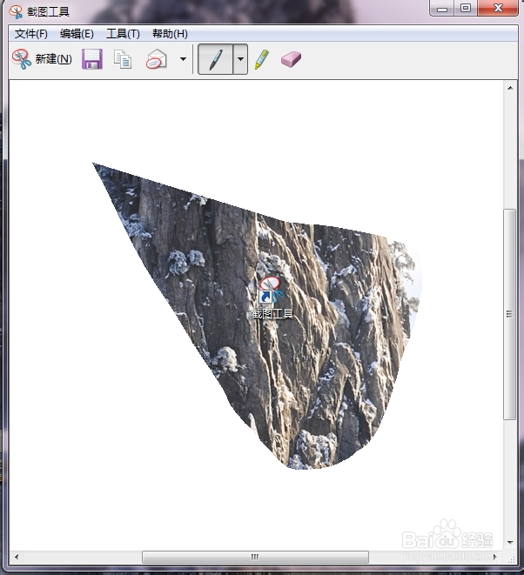Viewport: 524px width, 575px height.
Task: Click the horizontal scrollbar right arrow
Action: point(495,557)
